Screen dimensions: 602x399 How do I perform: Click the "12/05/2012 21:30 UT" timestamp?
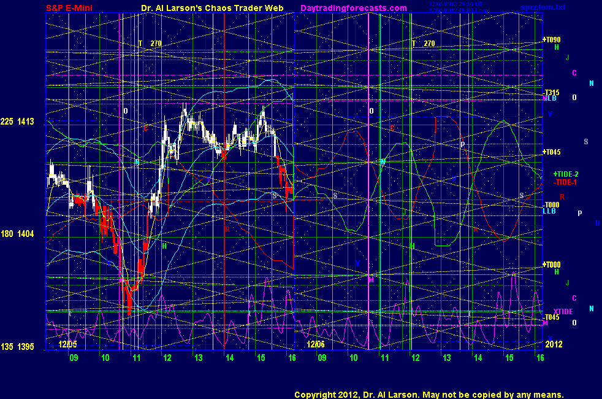(455, 4)
